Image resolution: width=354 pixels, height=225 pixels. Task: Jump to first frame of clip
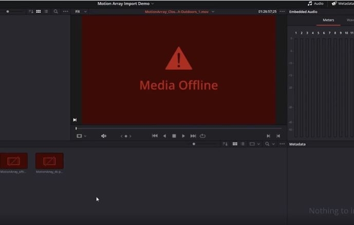155,136
